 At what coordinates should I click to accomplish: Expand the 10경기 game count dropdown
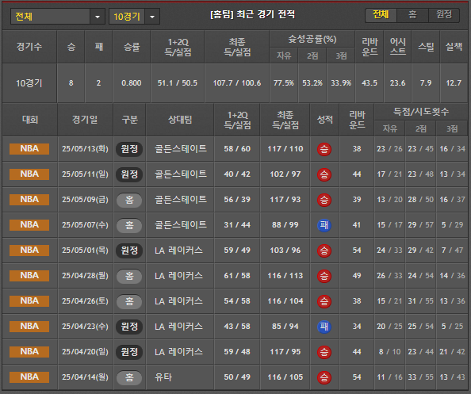(x=152, y=17)
